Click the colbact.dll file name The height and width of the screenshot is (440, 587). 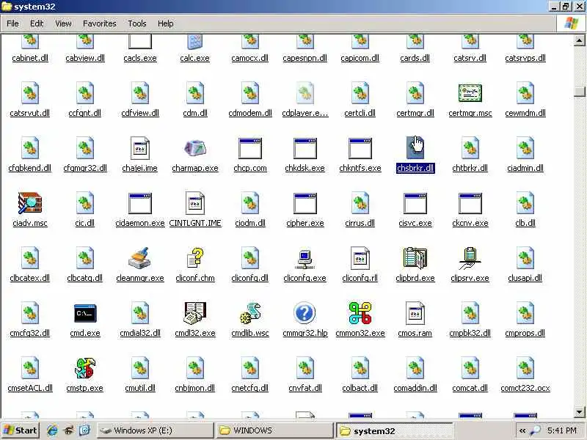(x=360, y=388)
